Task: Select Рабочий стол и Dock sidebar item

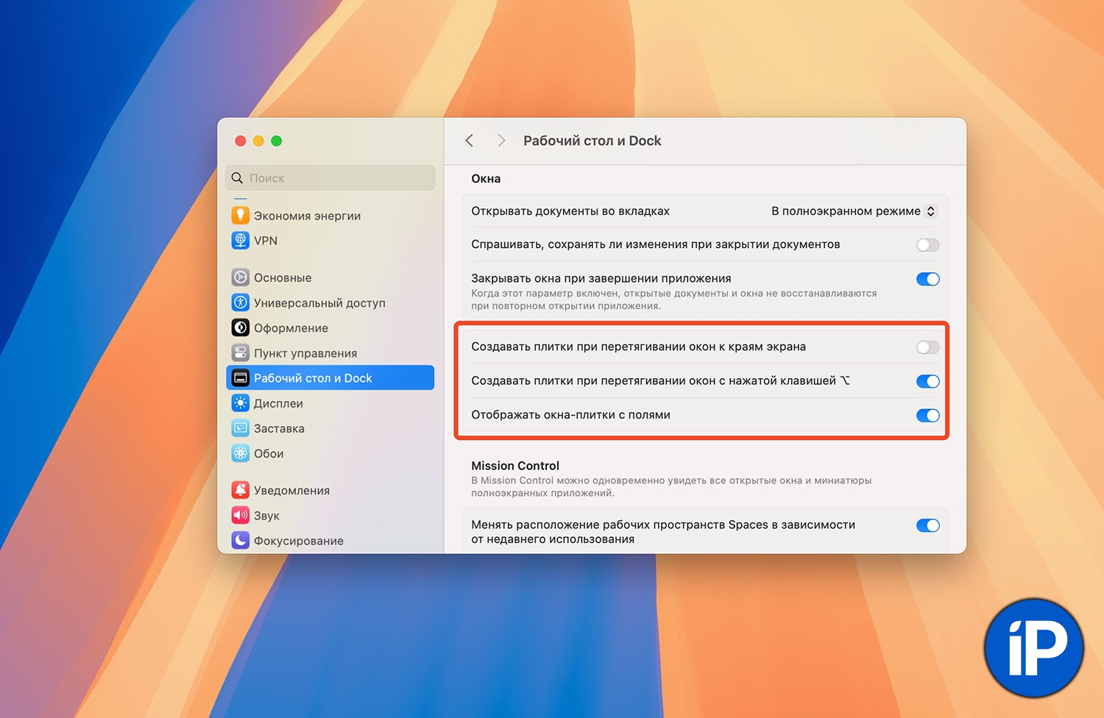Action: [330, 378]
